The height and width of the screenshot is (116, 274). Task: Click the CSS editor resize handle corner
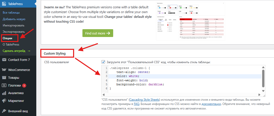(264, 95)
